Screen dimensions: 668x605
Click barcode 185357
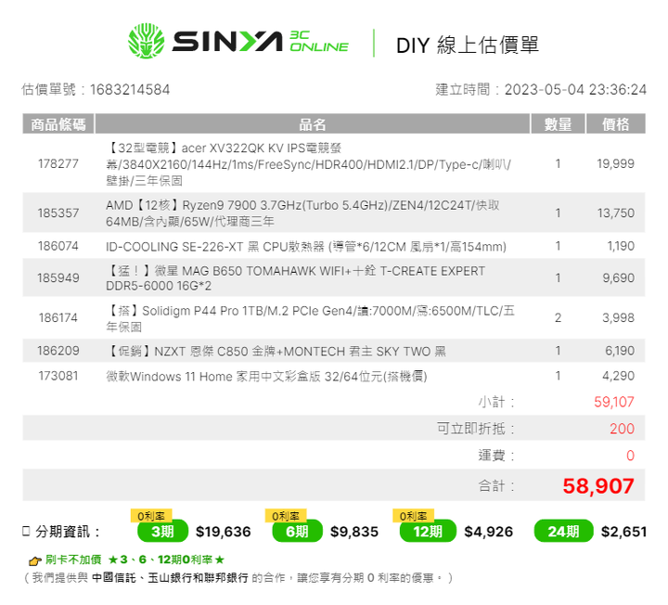pyautogui.click(x=58, y=213)
